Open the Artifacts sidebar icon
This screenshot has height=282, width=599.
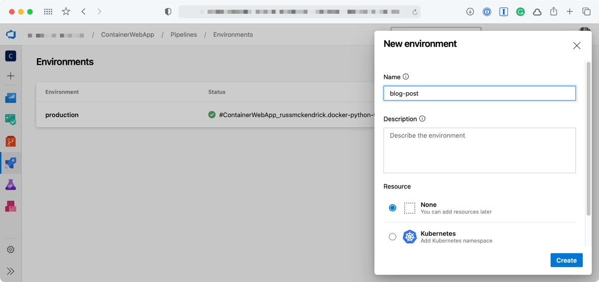point(10,206)
